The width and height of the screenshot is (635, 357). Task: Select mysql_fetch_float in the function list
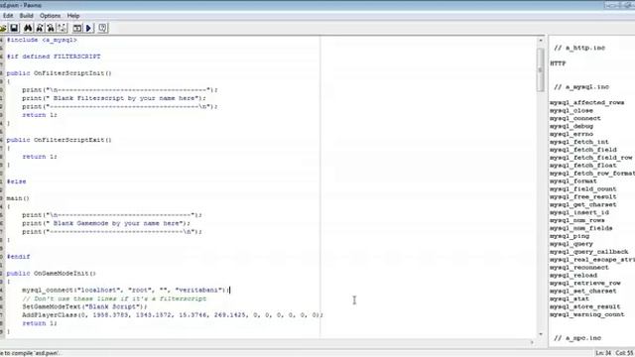click(583, 166)
